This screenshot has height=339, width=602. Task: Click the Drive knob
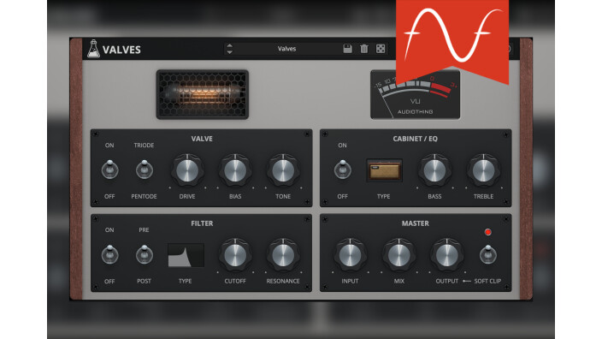point(187,170)
